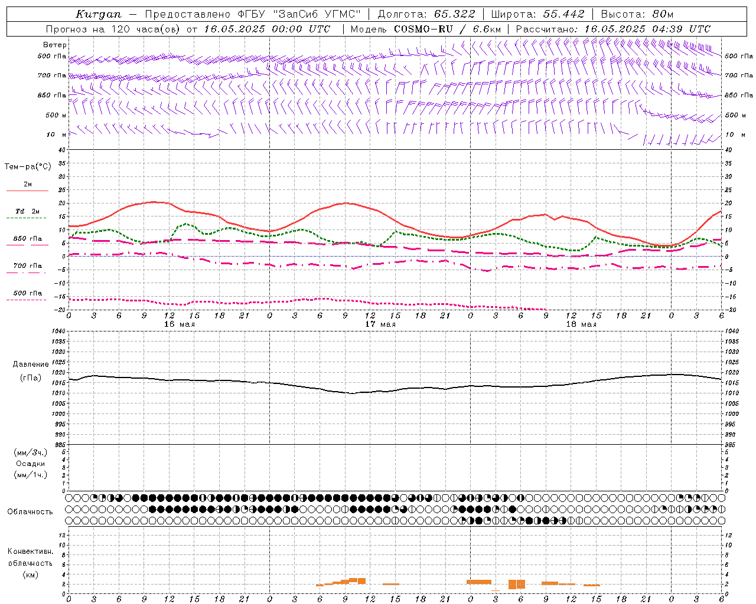
Task: Select the 'Долгота: 65.322' header value
Action: click(x=426, y=14)
